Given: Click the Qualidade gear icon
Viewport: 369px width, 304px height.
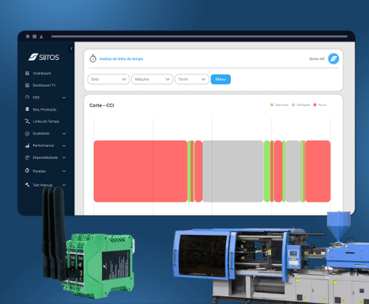Looking at the screenshot, I should [x=27, y=134].
